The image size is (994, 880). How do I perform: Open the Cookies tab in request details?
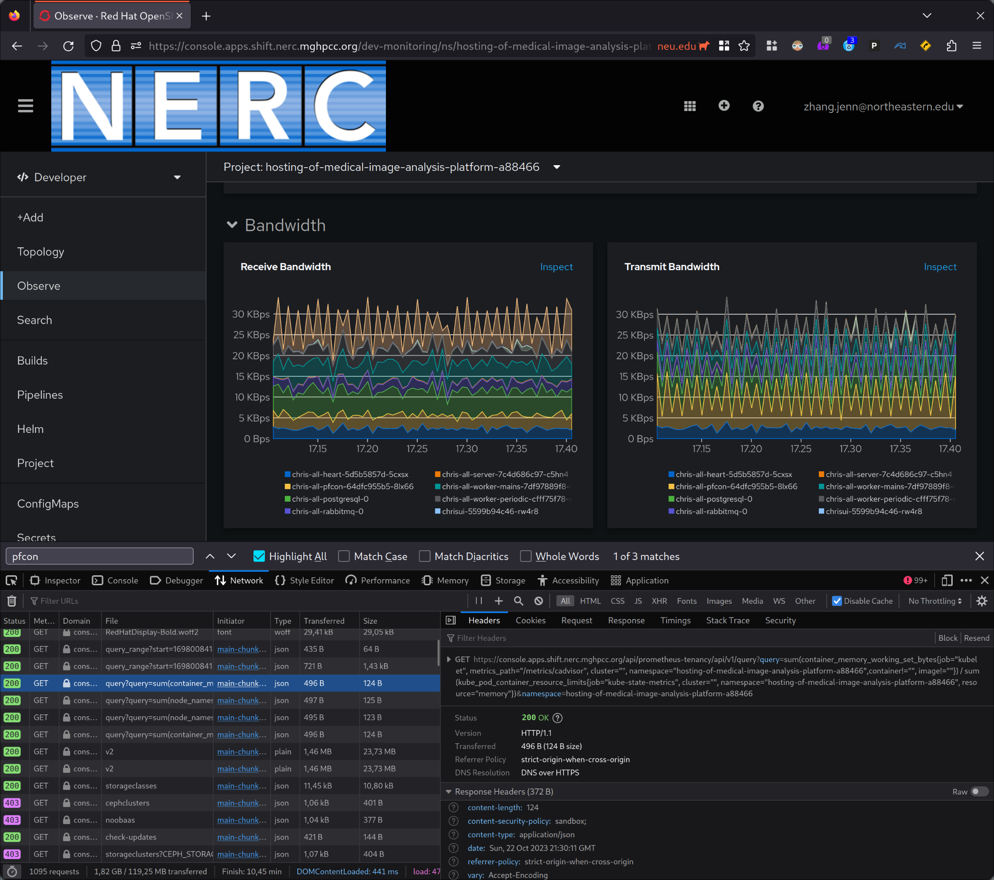click(x=531, y=620)
